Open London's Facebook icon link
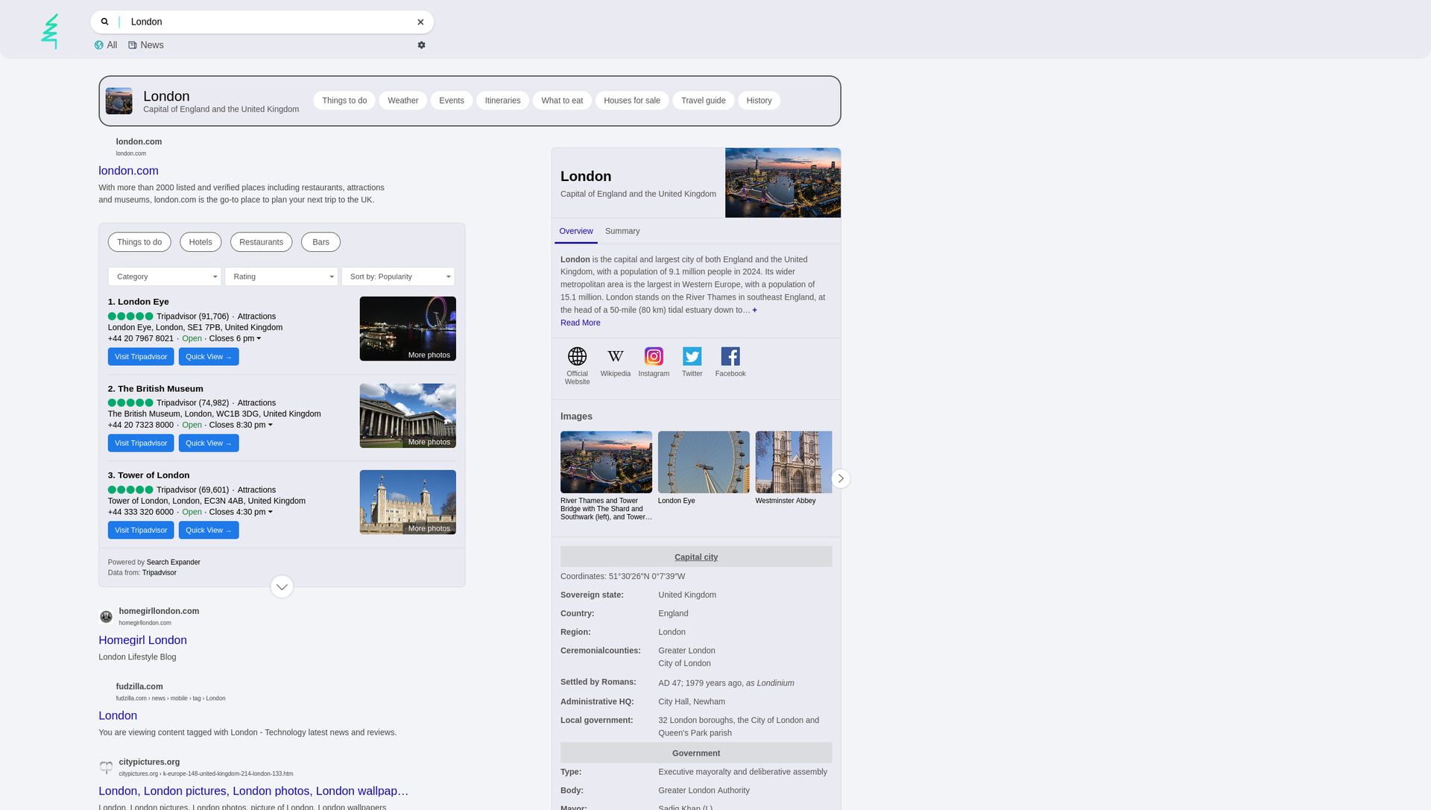 point(730,357)
